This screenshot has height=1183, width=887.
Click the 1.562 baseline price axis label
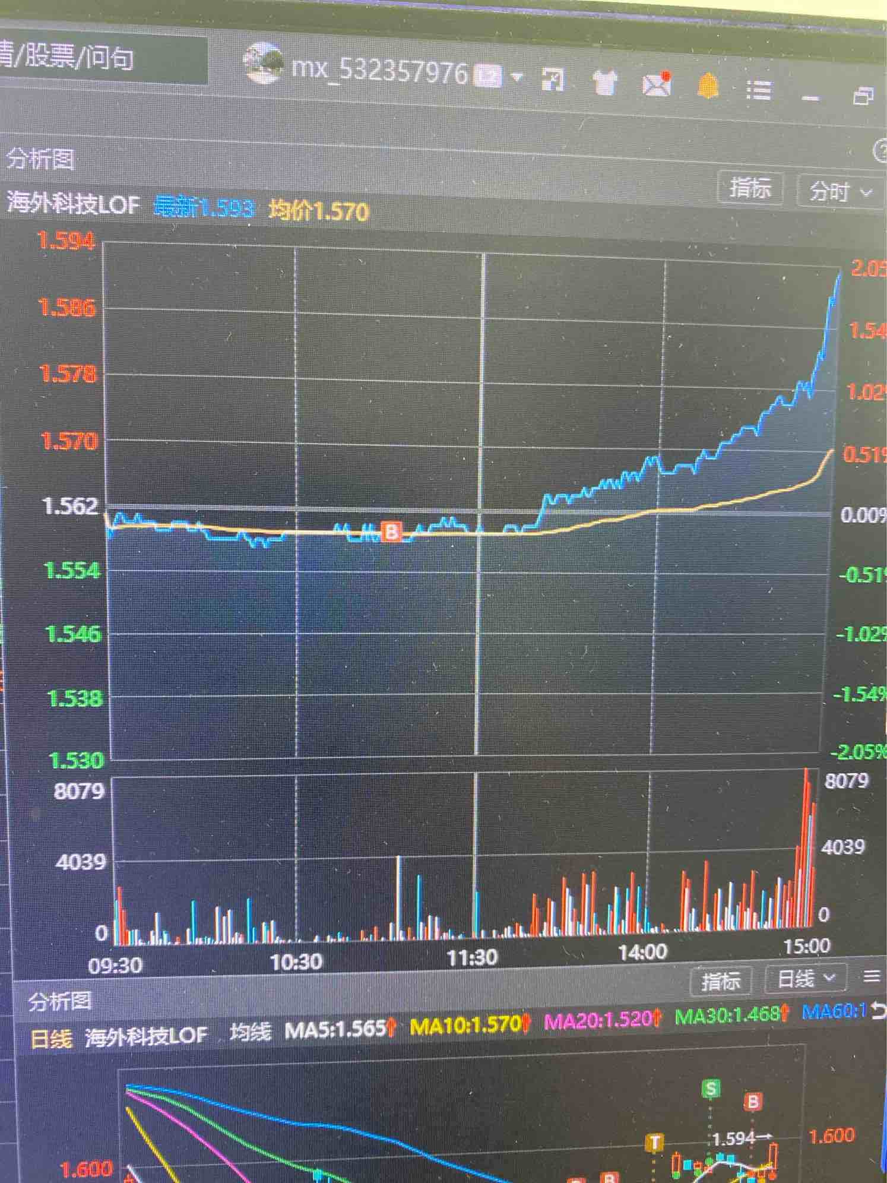(70, 506)
